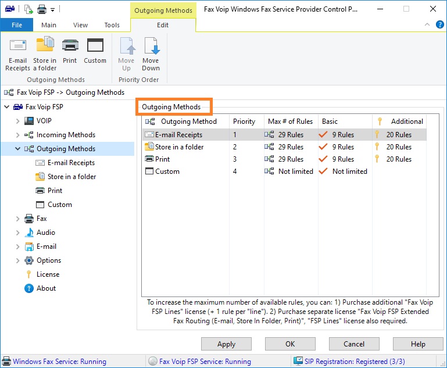Click the 20 Rules cell for Store in a folder
Image resolution: width=447 pixels, height=368 pixels.
[x=399, y=147]
